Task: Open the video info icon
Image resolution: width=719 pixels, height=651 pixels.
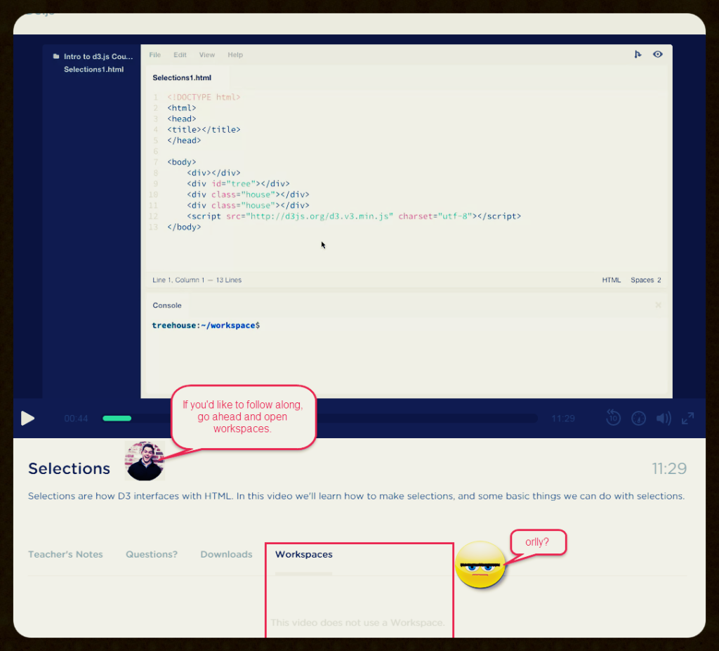Action: (x=638, y=419)
